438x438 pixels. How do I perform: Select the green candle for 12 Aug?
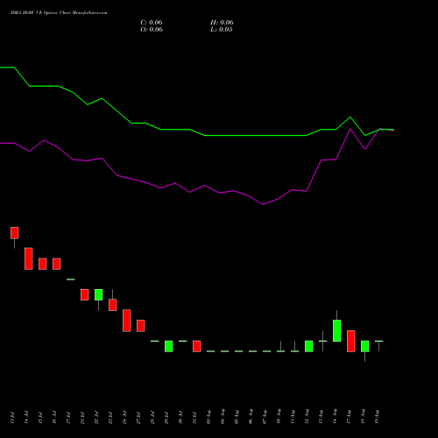(308, 346)
